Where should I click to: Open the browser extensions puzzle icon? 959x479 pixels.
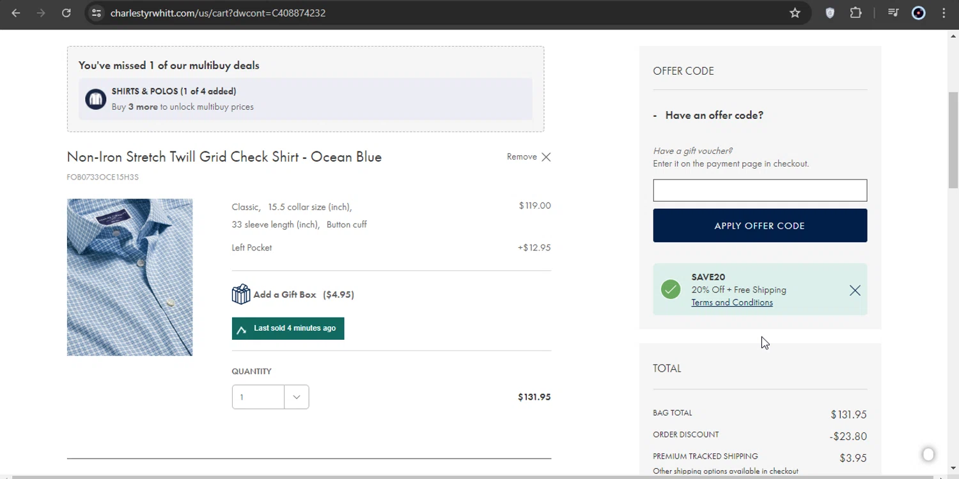pyautogui.click(x=855, y=13)
